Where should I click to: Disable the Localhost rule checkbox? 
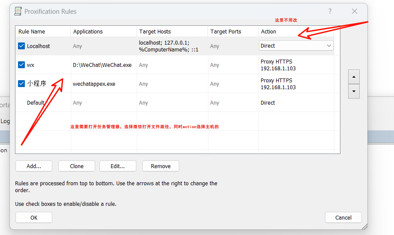[21, 46]
